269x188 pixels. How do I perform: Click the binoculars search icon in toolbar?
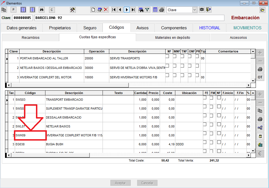click(x=42, y=10)
